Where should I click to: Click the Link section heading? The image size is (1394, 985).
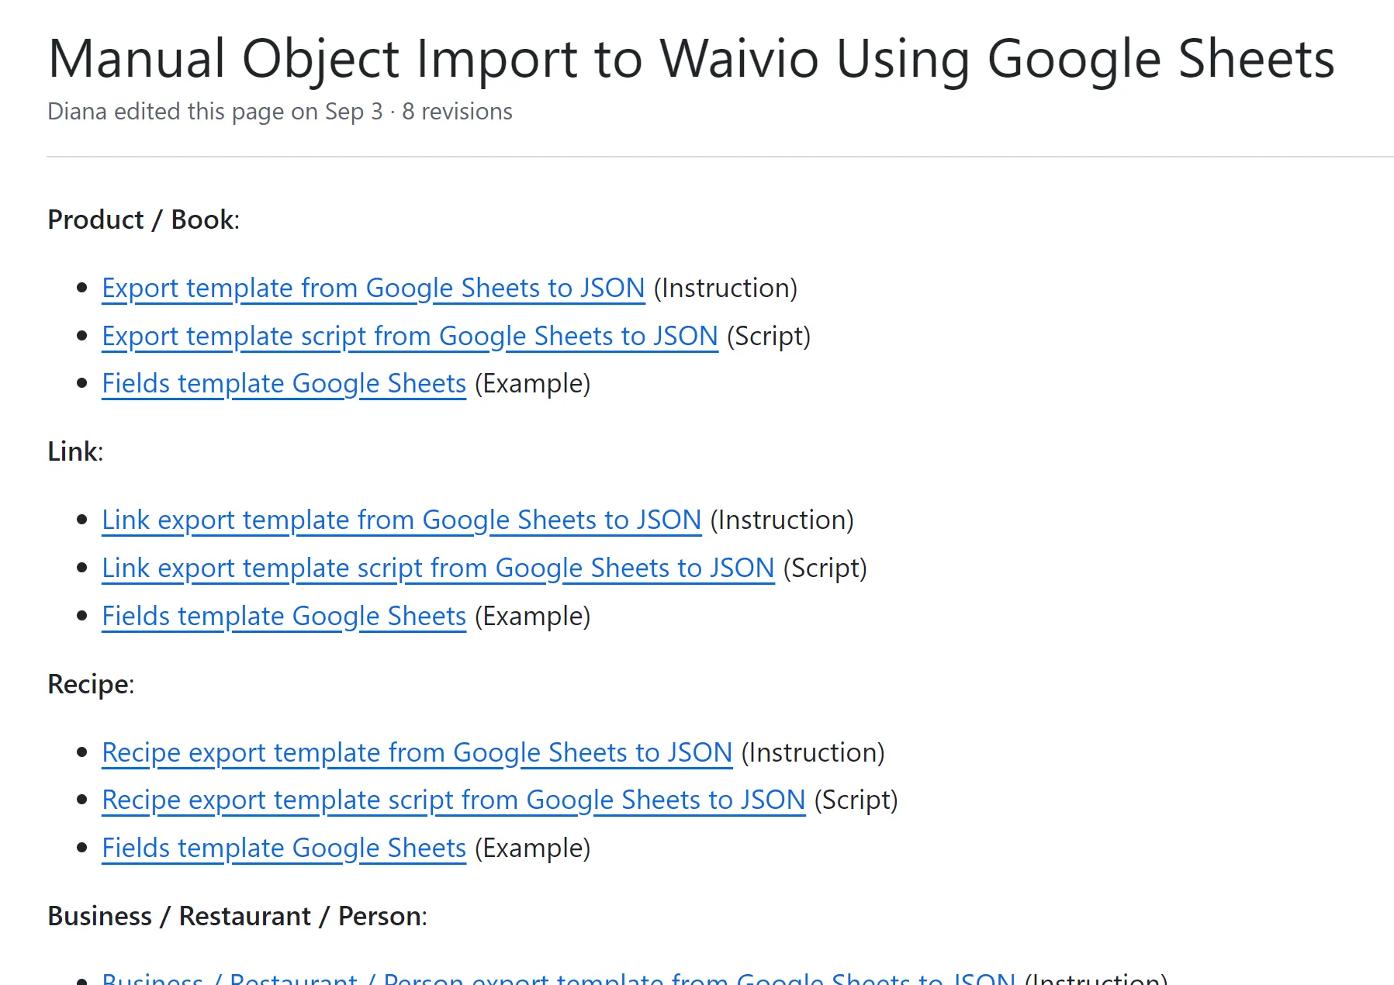pyautogui.click(x=75, y=451)
